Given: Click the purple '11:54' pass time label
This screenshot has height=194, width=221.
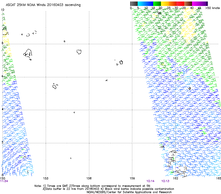Looking at the screenshot, I should (x=4, y=181).
